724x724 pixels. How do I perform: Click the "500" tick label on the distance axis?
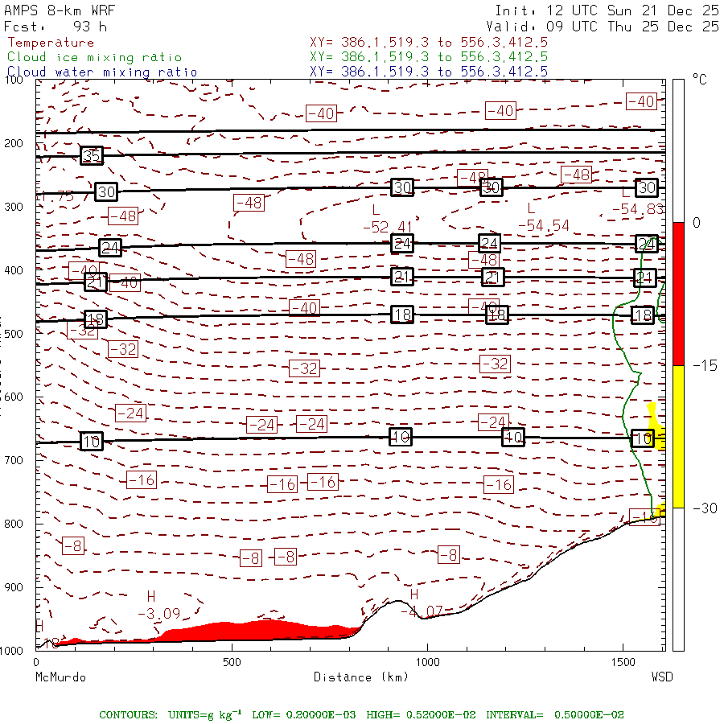click(232, 663)
